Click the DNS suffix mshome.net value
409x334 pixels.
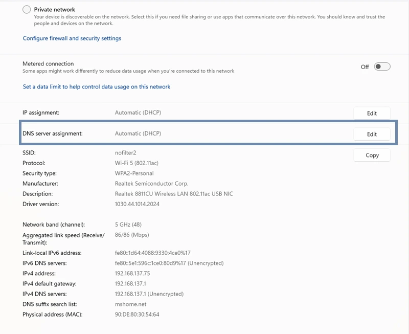click(130, 304)
